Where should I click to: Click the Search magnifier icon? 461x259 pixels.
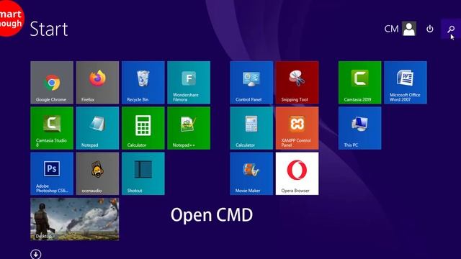(451, 29)
